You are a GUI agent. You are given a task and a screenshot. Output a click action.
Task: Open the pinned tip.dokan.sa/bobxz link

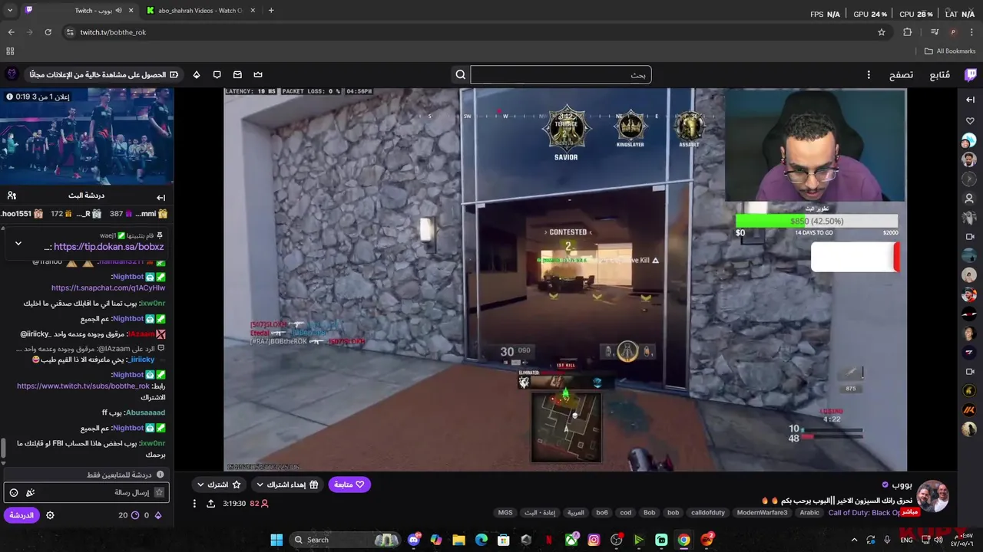[108, 247]
